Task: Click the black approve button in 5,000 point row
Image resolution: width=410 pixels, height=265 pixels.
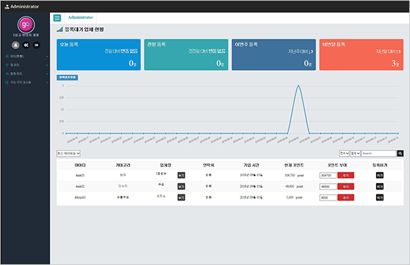Action: 379,198
